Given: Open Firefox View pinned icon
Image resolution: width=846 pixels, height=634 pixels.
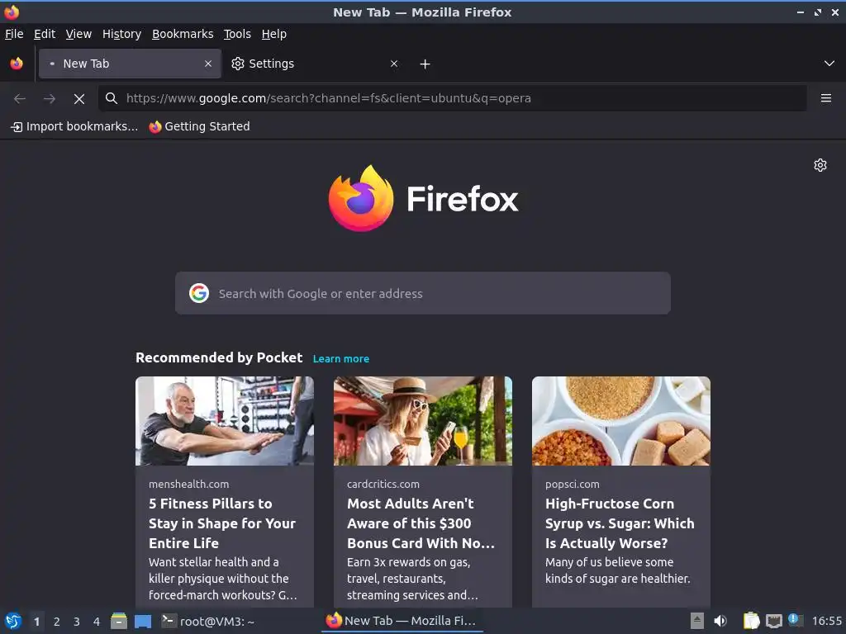Looking at the screenshot, I should click(17, 64).
